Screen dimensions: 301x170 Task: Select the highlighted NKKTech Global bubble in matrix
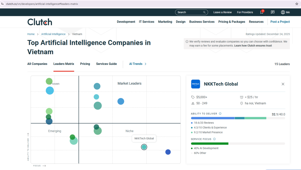point(144,147)
